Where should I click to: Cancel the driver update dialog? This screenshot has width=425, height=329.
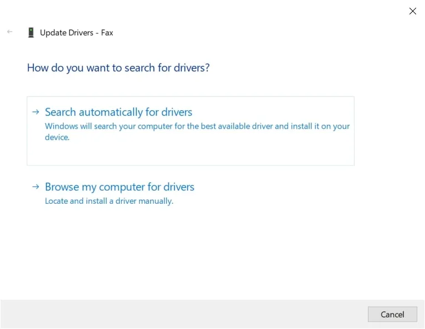[392, 315]
